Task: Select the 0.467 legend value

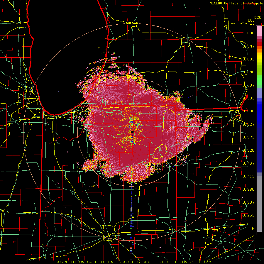Action: 248,163
